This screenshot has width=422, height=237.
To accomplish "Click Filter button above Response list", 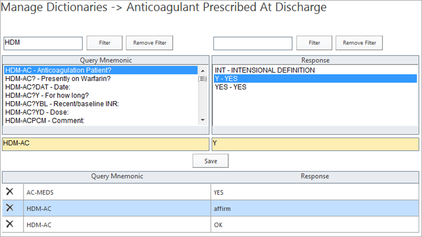I will pos(314,43).
